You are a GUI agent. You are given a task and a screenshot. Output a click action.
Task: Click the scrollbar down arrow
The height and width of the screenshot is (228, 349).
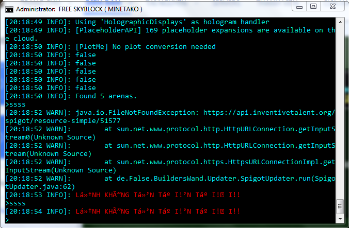point(339,219)
